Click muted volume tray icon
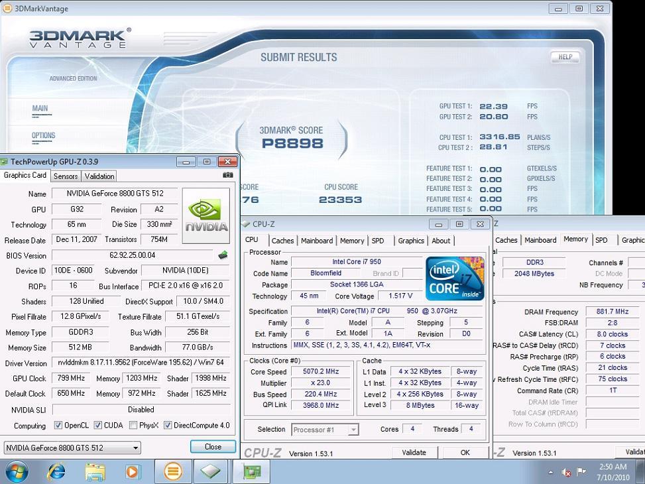This screenshot has width=645, height=484. [x=566, y=472]
